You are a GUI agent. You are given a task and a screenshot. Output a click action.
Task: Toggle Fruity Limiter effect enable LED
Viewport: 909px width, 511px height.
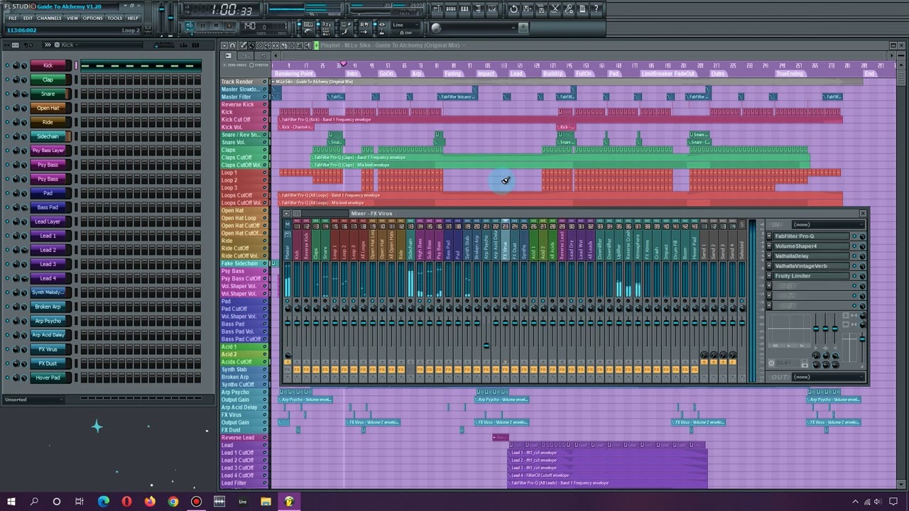(x=854, y=276)
